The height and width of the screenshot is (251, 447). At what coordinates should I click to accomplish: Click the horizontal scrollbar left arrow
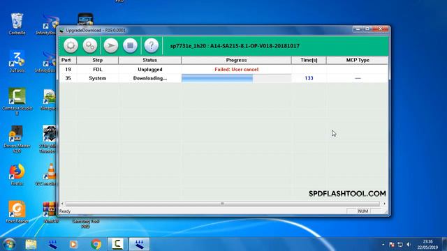click(62, 204)
